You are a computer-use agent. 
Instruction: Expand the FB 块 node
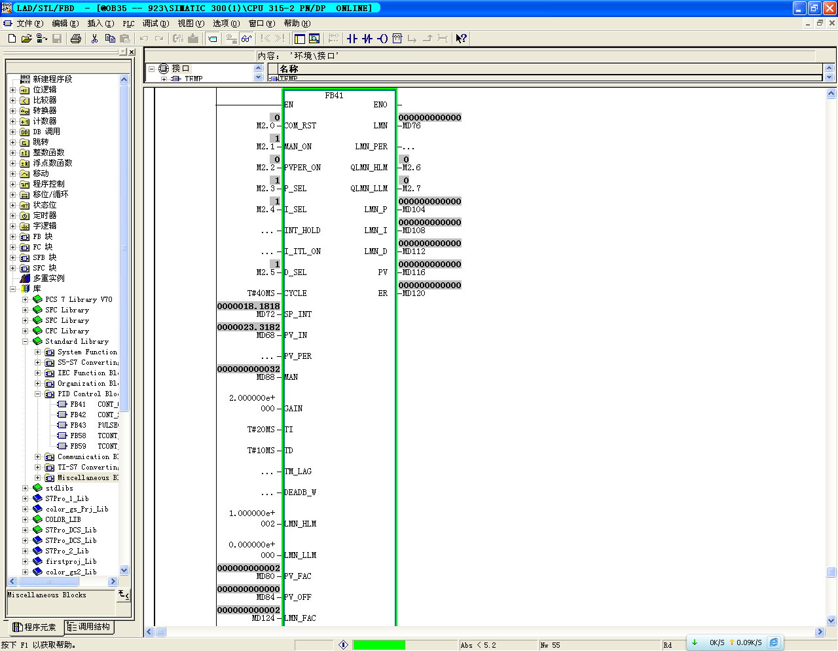click(12, 236)
